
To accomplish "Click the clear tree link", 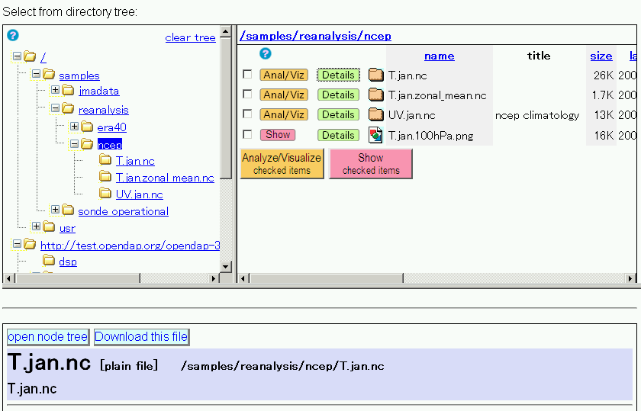I will point(190,38).
